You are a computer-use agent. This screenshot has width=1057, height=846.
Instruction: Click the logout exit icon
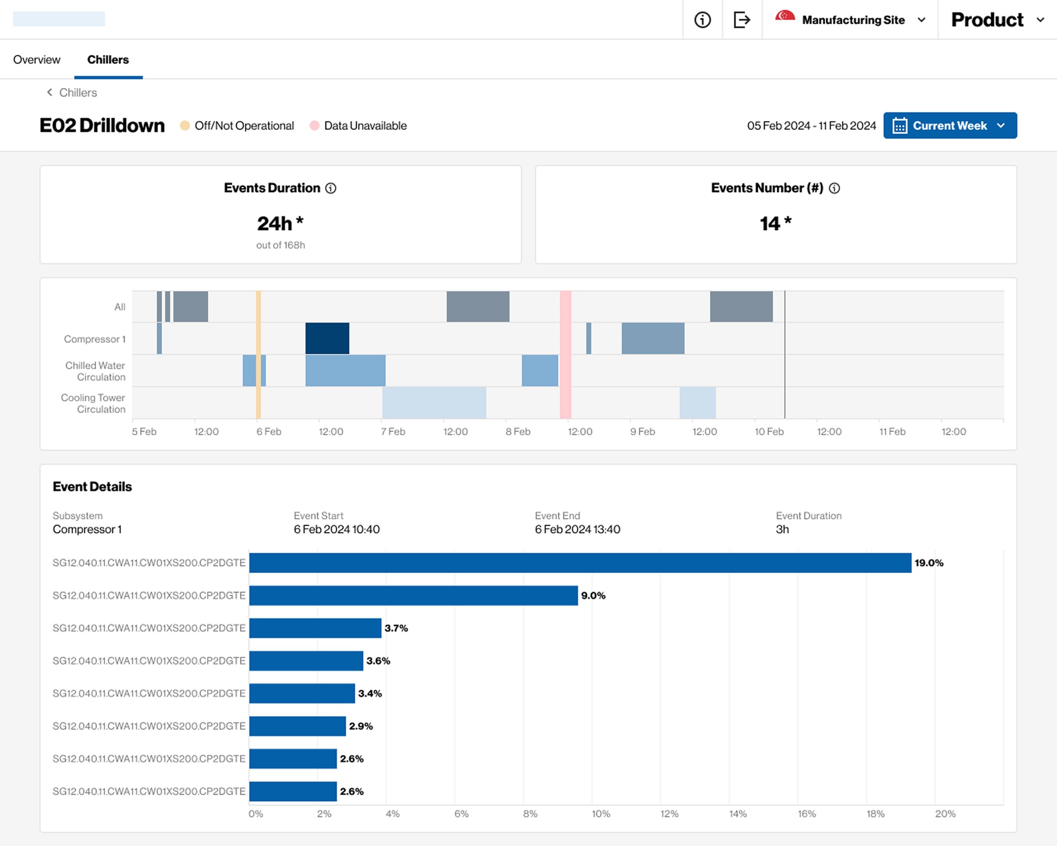742,20
